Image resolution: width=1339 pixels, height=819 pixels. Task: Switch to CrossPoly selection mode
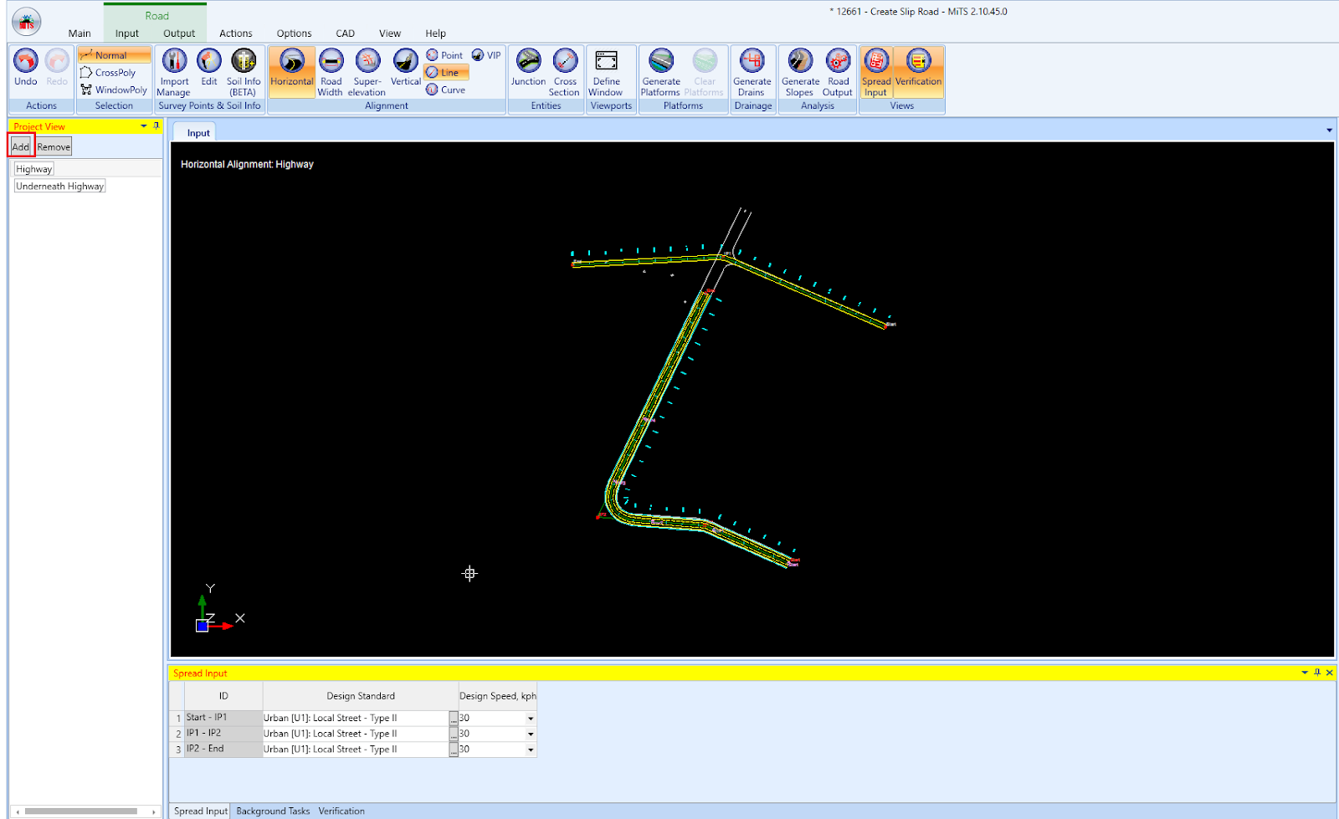pos(115,73)
